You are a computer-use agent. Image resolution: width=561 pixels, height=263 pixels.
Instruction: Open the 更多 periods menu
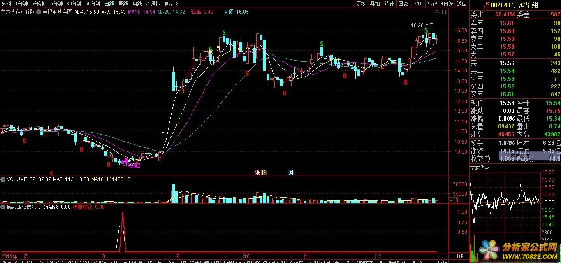click(168, 4)
